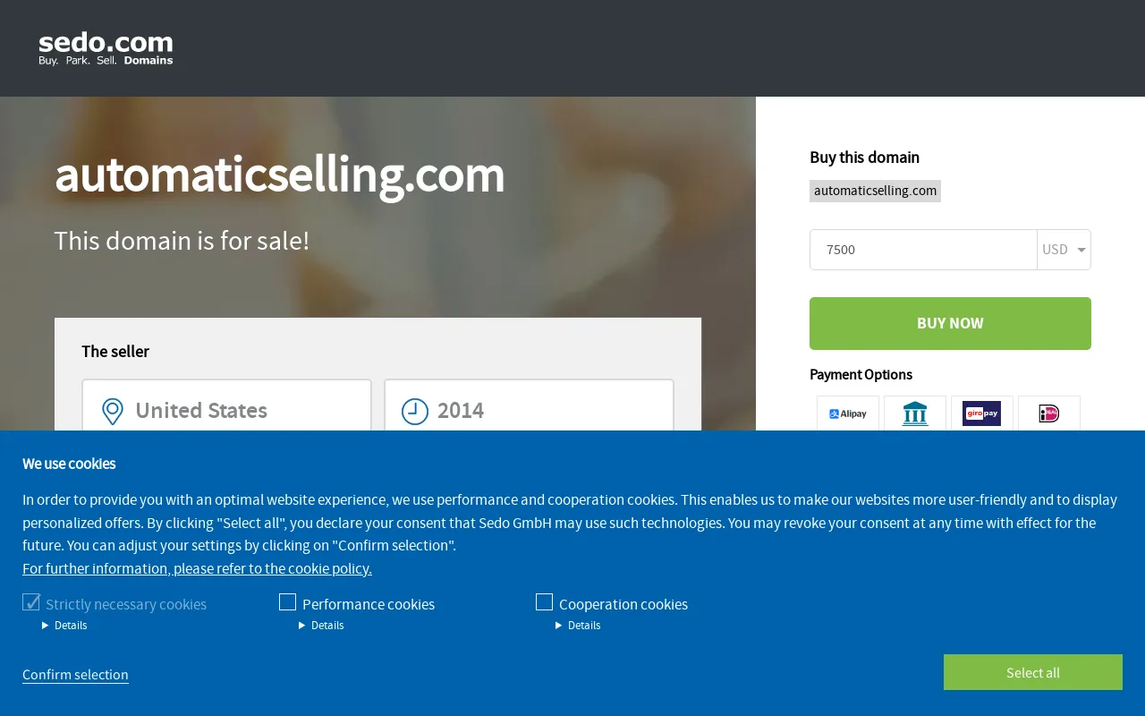Pick the iDEAL payment icon

[1049, 413]
